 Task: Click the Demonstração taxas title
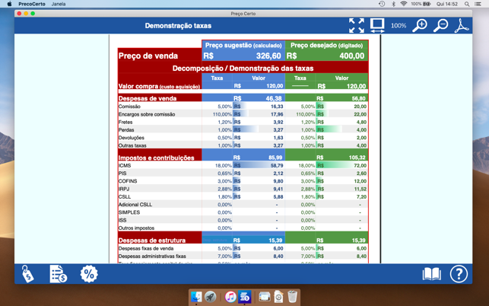tap(178, 26)
